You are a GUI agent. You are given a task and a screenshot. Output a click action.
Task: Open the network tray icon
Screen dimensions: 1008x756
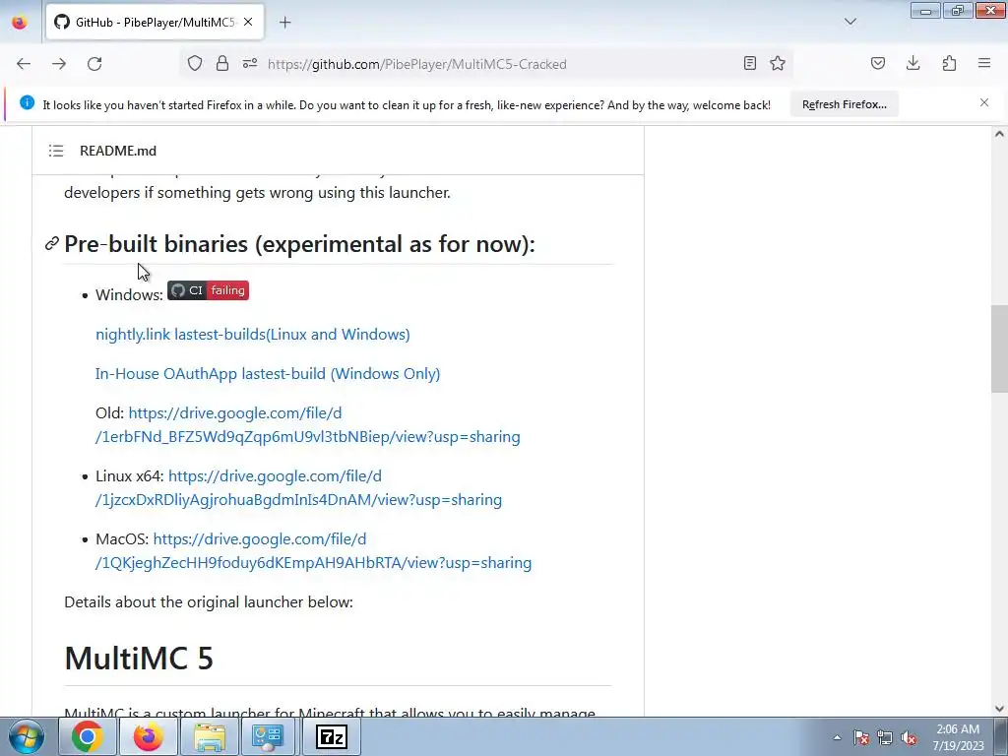click(885, 737)
